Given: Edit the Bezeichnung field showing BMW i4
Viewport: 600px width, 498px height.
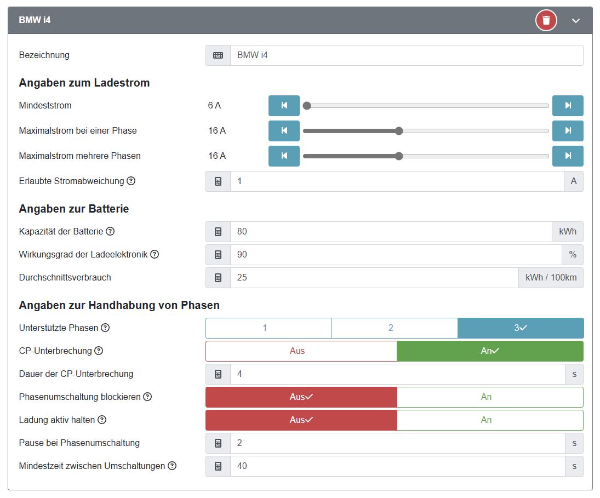Looking at the screenshot, I should (407, 55).
